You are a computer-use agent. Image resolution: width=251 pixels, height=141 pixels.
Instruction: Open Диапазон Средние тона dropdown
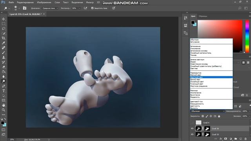pos(50,8)
